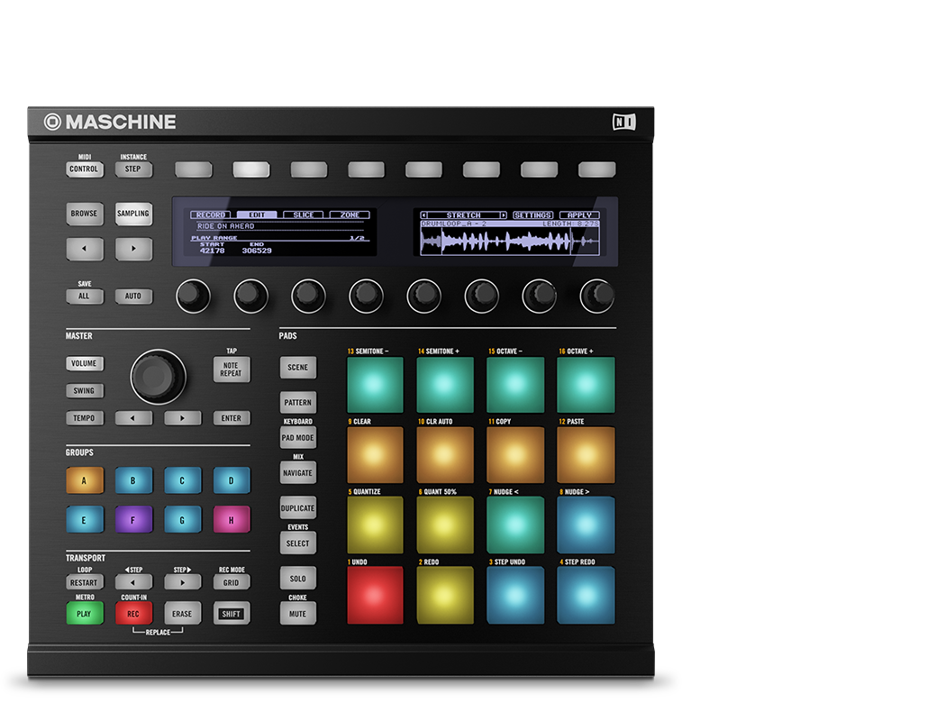Toggle the SHIFT button
Screen dimensions: 937x703
point(232,614)
